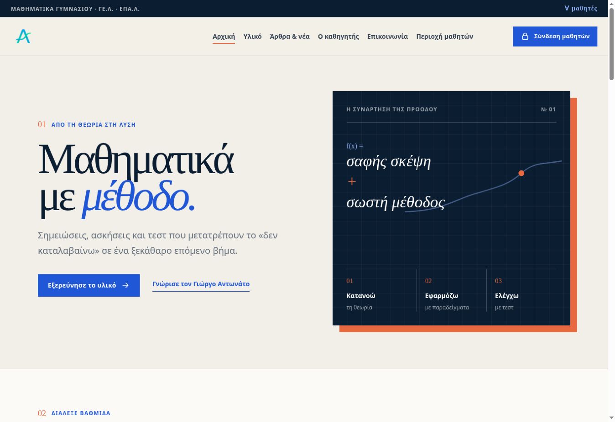Open the Αρχική menu item
This screenshot has height=422, width=615.
click(x=224, y=36)
